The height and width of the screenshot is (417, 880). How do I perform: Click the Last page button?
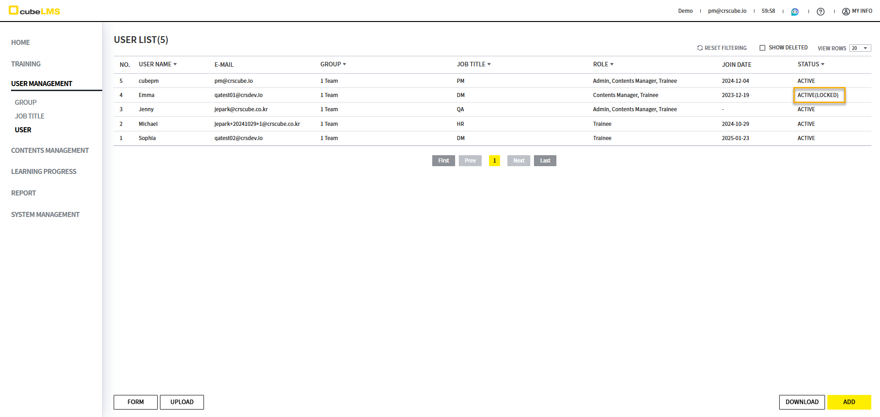544,161
